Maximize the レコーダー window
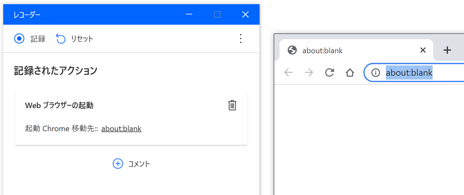464x195 pixels. click(x=217, y=15)
